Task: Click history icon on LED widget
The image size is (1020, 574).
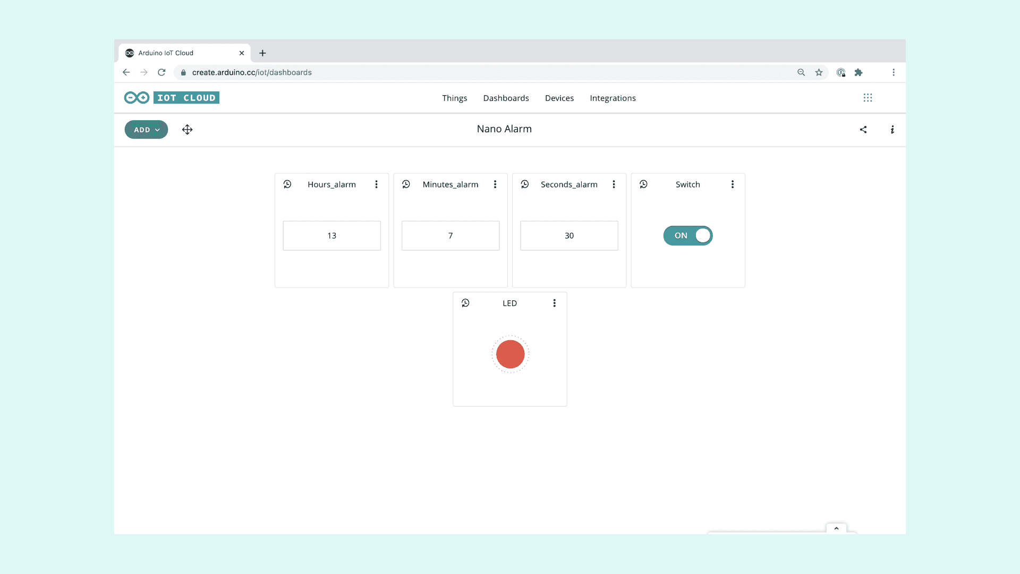Action: click(465, 303)
